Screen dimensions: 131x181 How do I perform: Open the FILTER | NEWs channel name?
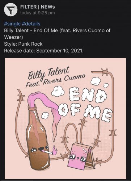(38, 7)
